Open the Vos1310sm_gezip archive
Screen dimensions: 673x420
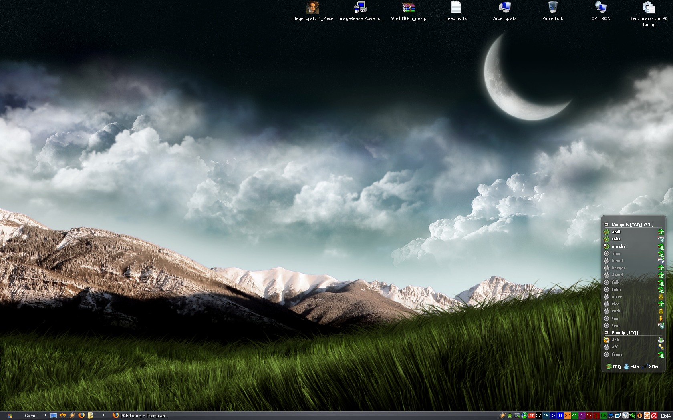click(x=409, y=8)
